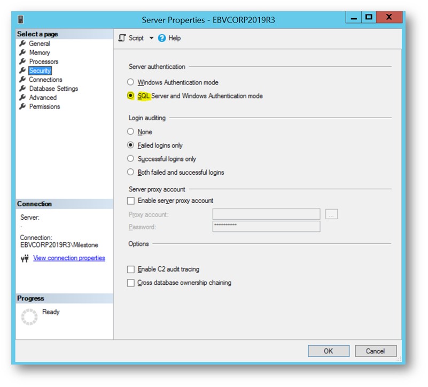Select the Advanced page
428x387 pixels.
tap(42, 97)
